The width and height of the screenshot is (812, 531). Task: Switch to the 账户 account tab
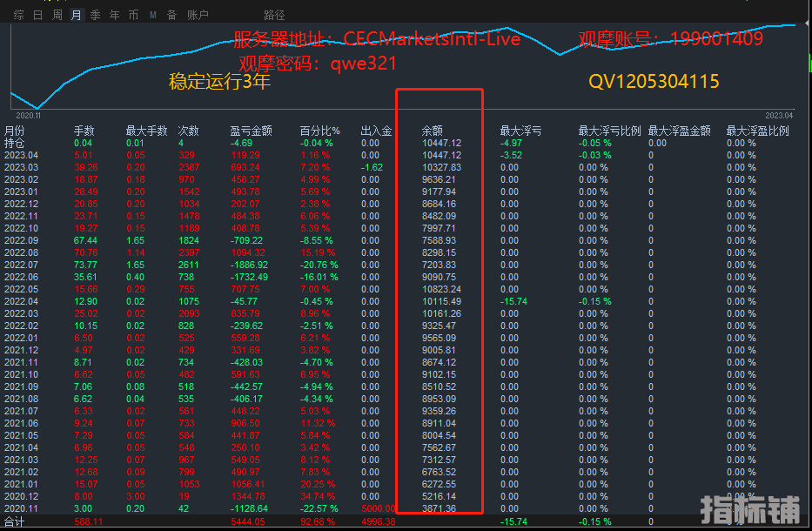point(198,15)
